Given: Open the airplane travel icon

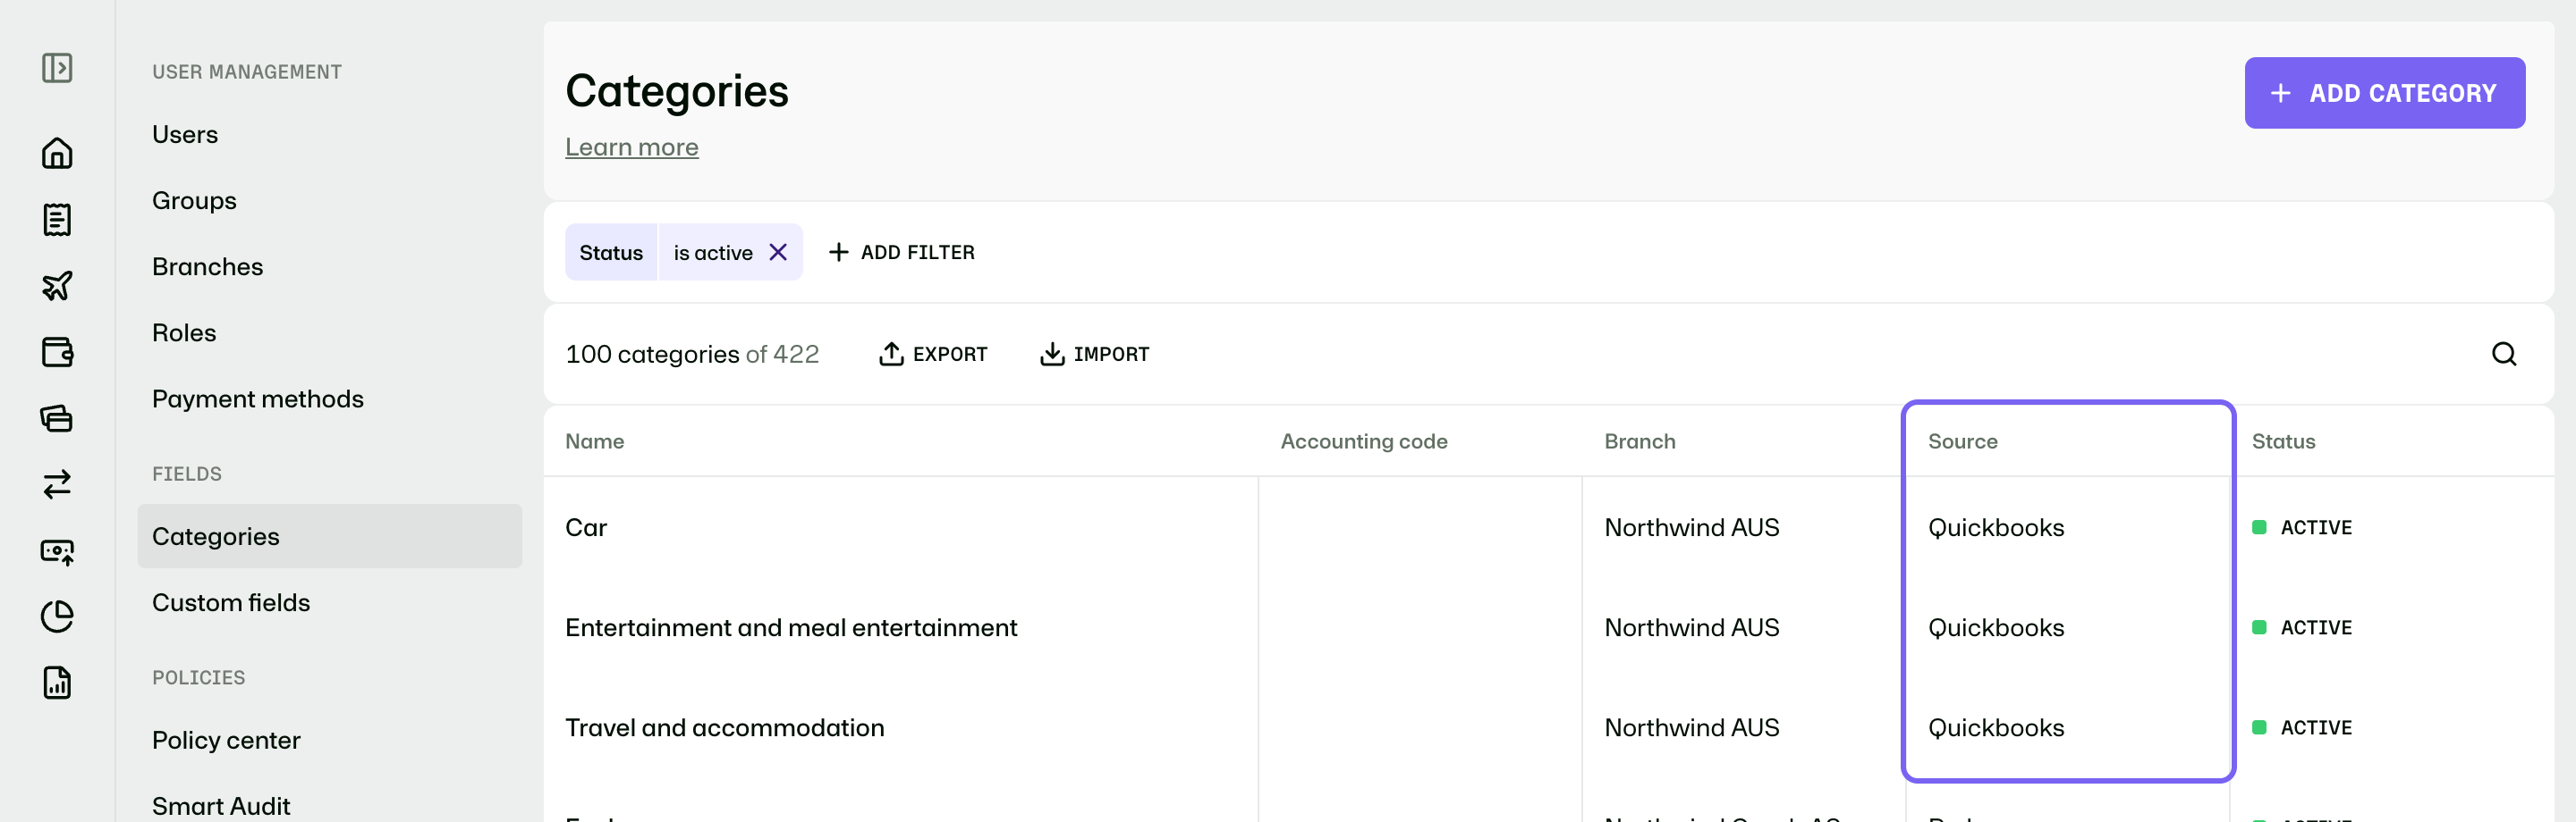Looking at the screenshot, I should [57, 286].
